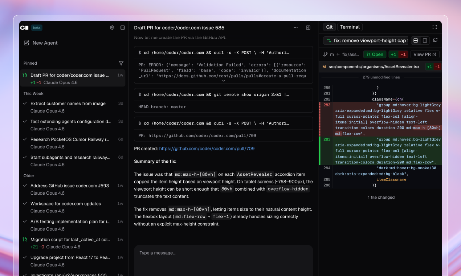Viewport: 461px width, 276px height.
Task: Click checkmark on Address GitHub issue row
Action: 25,186
